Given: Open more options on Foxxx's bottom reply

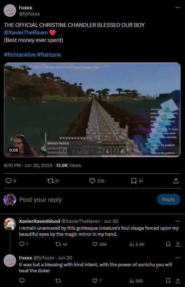Looking at the screenshot, I should (x=178, y=258).
